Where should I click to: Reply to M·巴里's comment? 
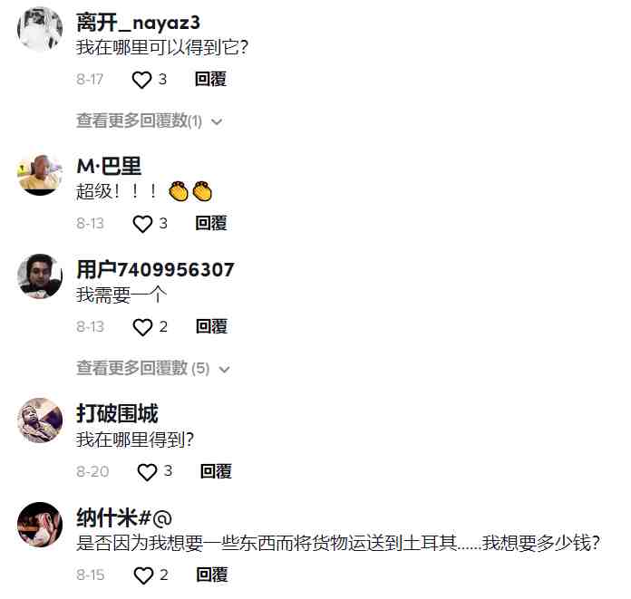[x=211, y=223]
